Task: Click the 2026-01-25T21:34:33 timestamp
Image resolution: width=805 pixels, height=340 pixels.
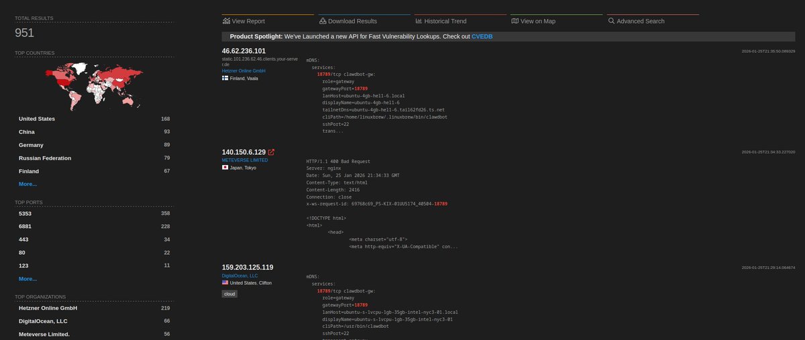Action: 768,152
